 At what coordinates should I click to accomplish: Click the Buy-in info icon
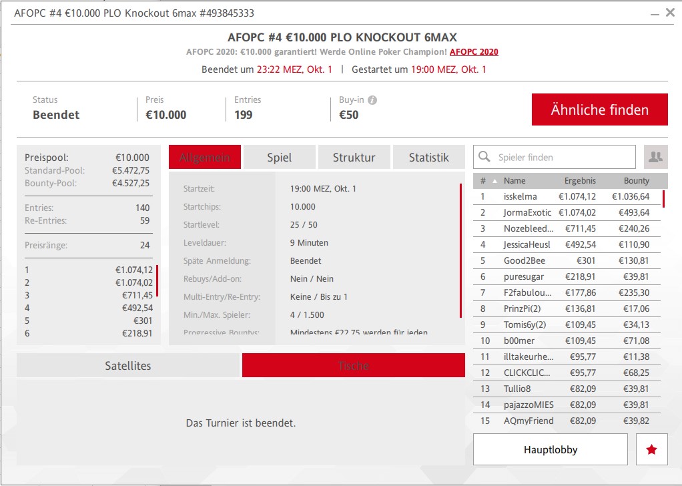click(x=372, y=100)
